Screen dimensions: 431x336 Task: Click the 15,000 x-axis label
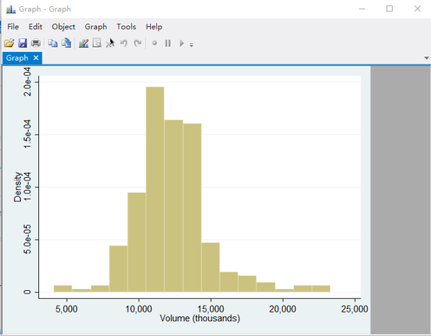pos(211,309)
